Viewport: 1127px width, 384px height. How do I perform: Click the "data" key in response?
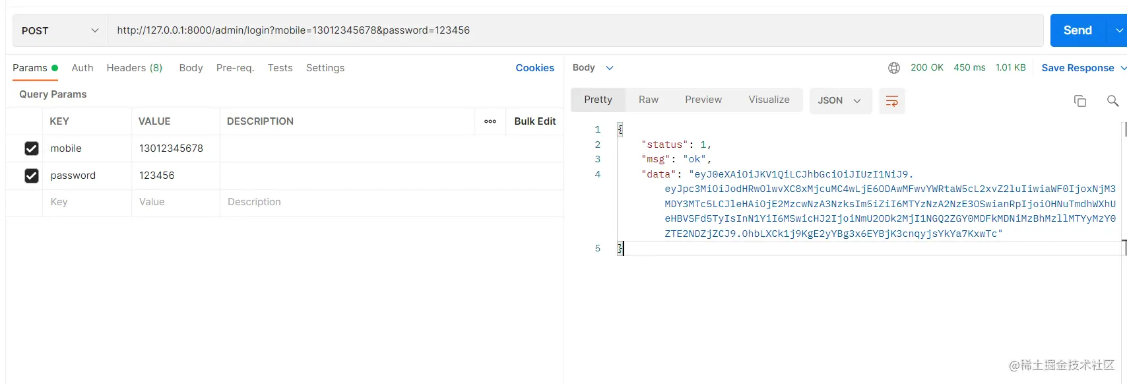(659, 174)
